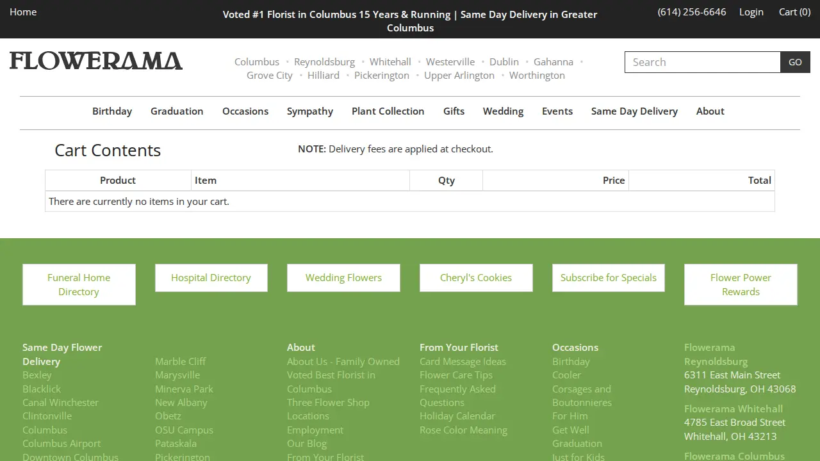Open the Gifts menu

(x=454, y=111)
